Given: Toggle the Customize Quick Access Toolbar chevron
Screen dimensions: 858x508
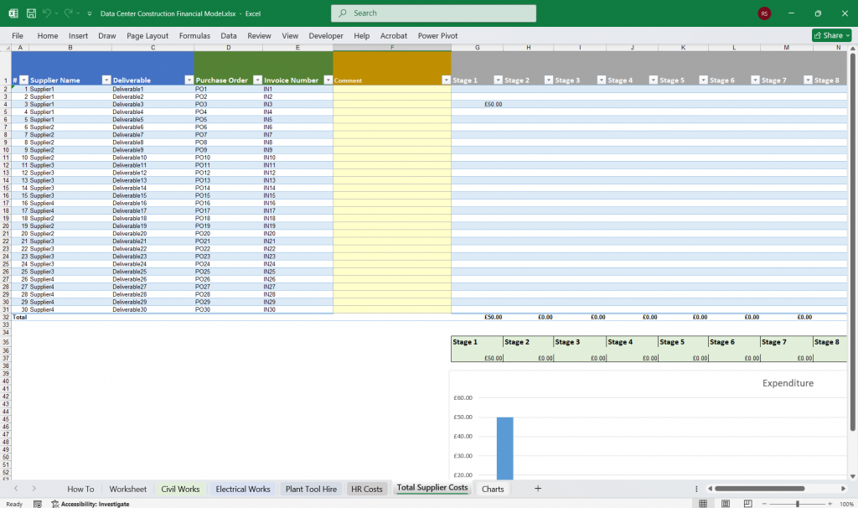Looking at the screenshot, I should click(x=89, y=13).
